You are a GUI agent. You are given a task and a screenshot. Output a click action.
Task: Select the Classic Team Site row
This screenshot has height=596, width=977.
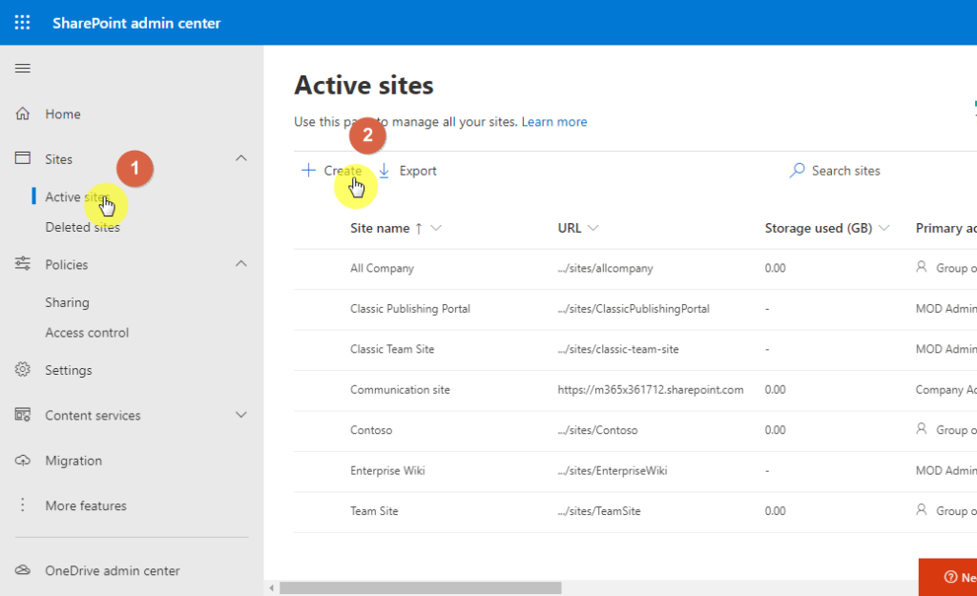[635, 349]
